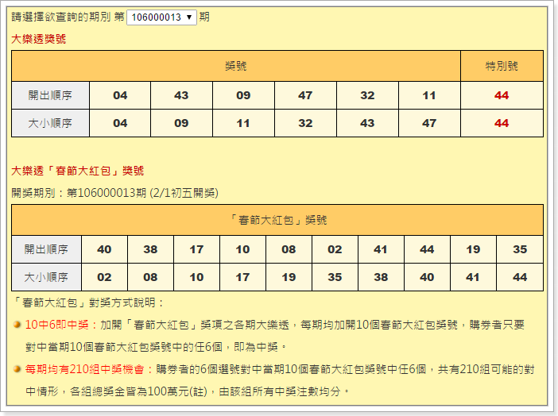Click the 大小順序 row label in the 春節大紅包 table
The height and width of the screenshot is (416, 558).
tap(46, 277)
